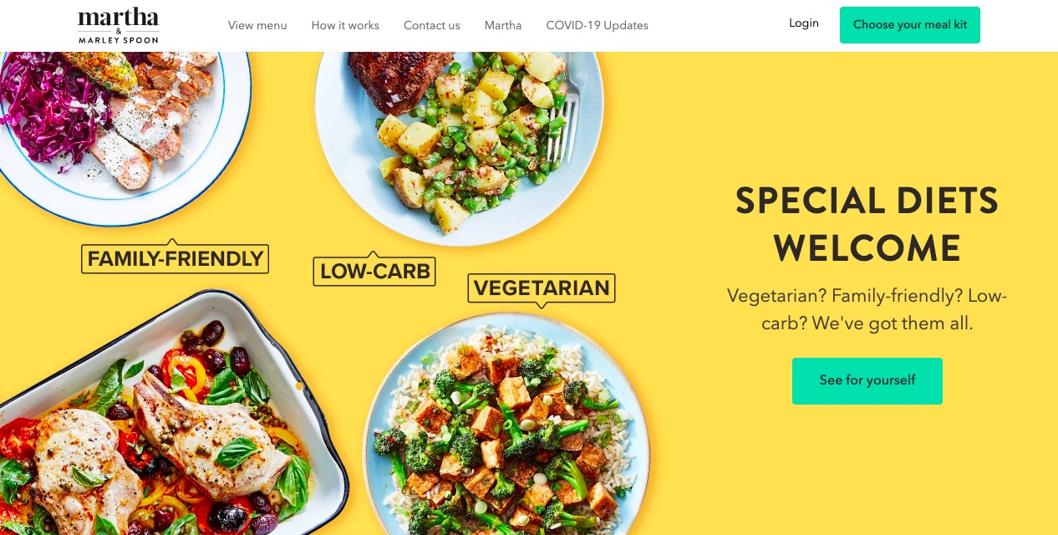Viewport: 1058px width, 535px height.
Task: Click the SPECIAL DIETS WELCOME heading
Action: click(x=867, y=225)
